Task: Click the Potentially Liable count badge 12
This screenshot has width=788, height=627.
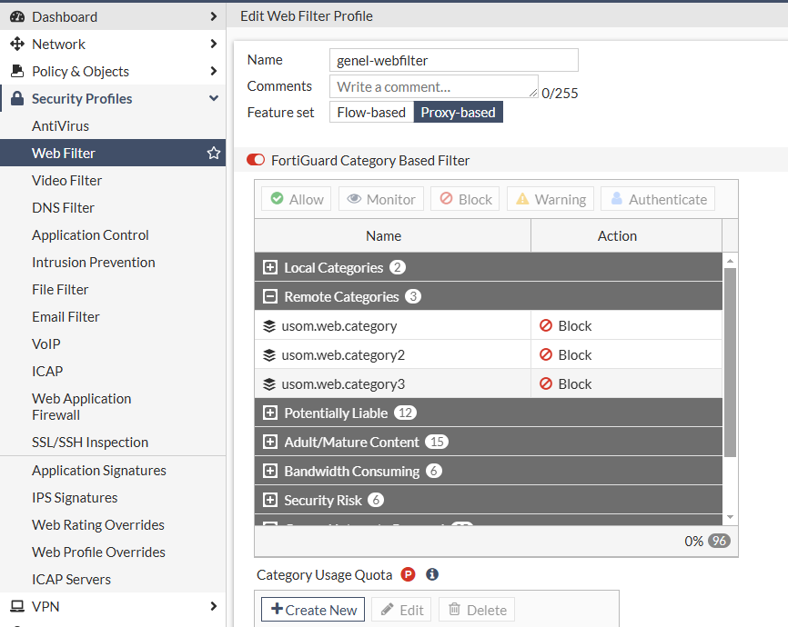Action: [406, 413]
